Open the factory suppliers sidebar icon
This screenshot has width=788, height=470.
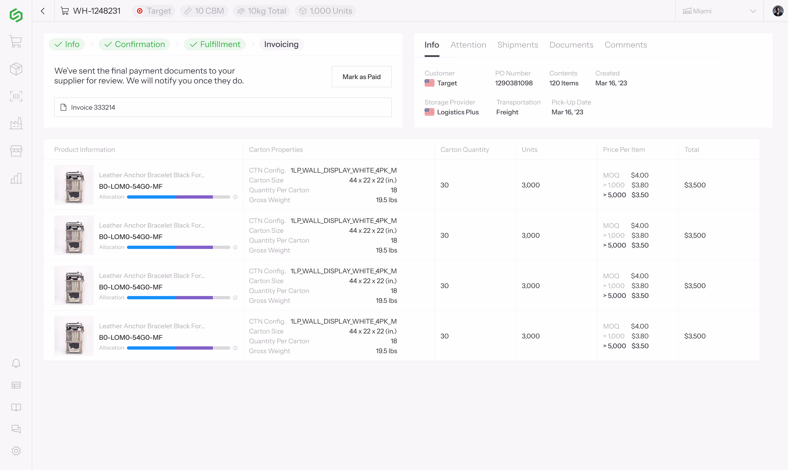16,123
